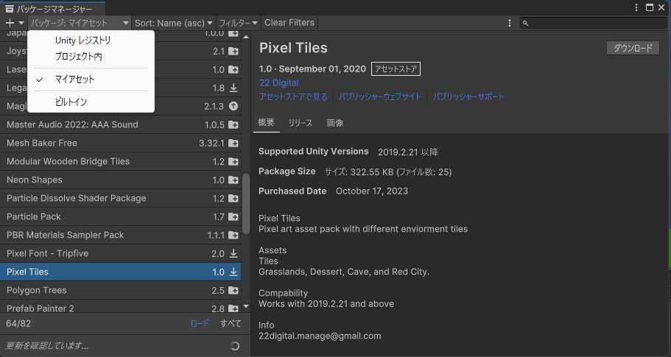The image size is (671, 357).
Task: Switch to the 画像 tab
Action: [335, 123]
